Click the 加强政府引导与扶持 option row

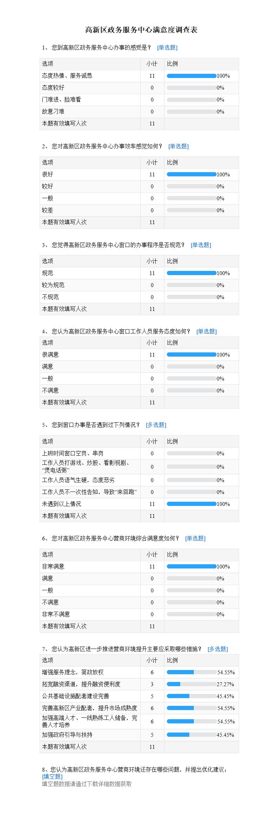point(139,735)
